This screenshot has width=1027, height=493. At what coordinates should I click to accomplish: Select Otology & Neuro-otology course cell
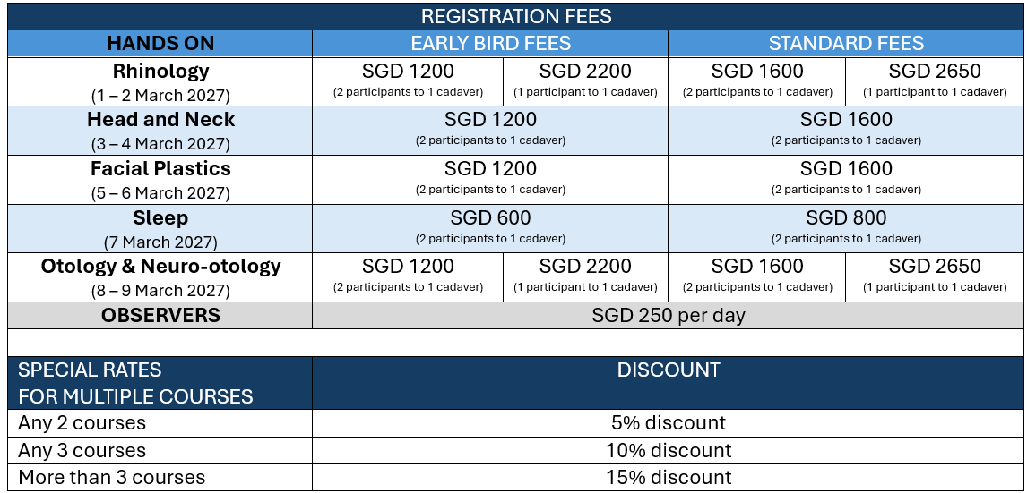point(160,277)
